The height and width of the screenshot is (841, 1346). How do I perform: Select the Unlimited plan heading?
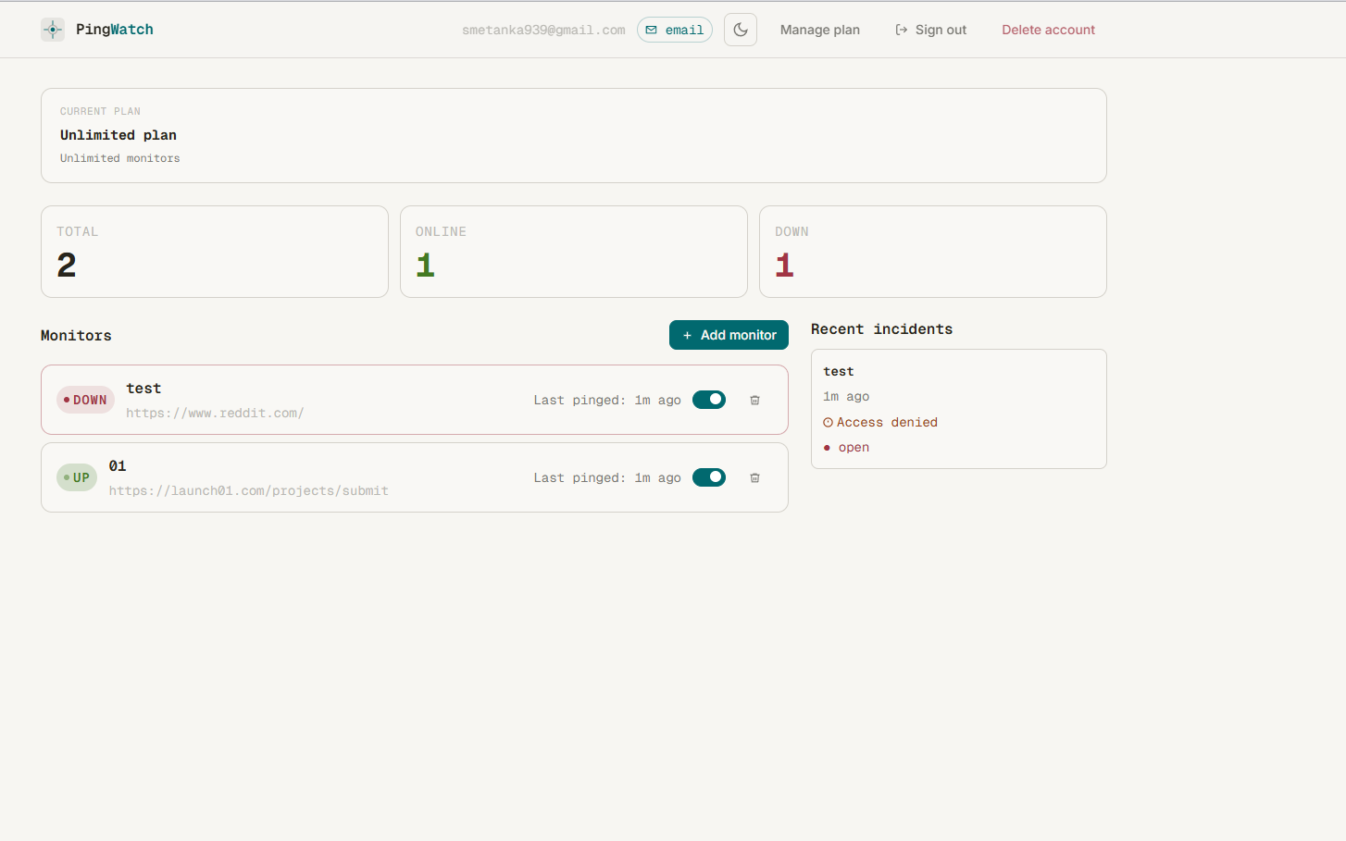pyautogui.click(x=118, y=135)
